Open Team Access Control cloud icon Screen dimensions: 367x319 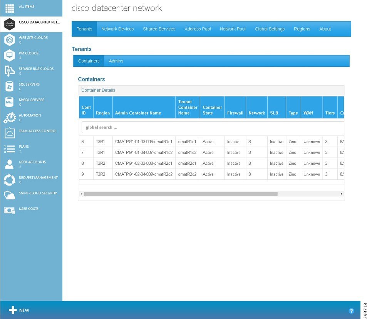click(10, 133)
